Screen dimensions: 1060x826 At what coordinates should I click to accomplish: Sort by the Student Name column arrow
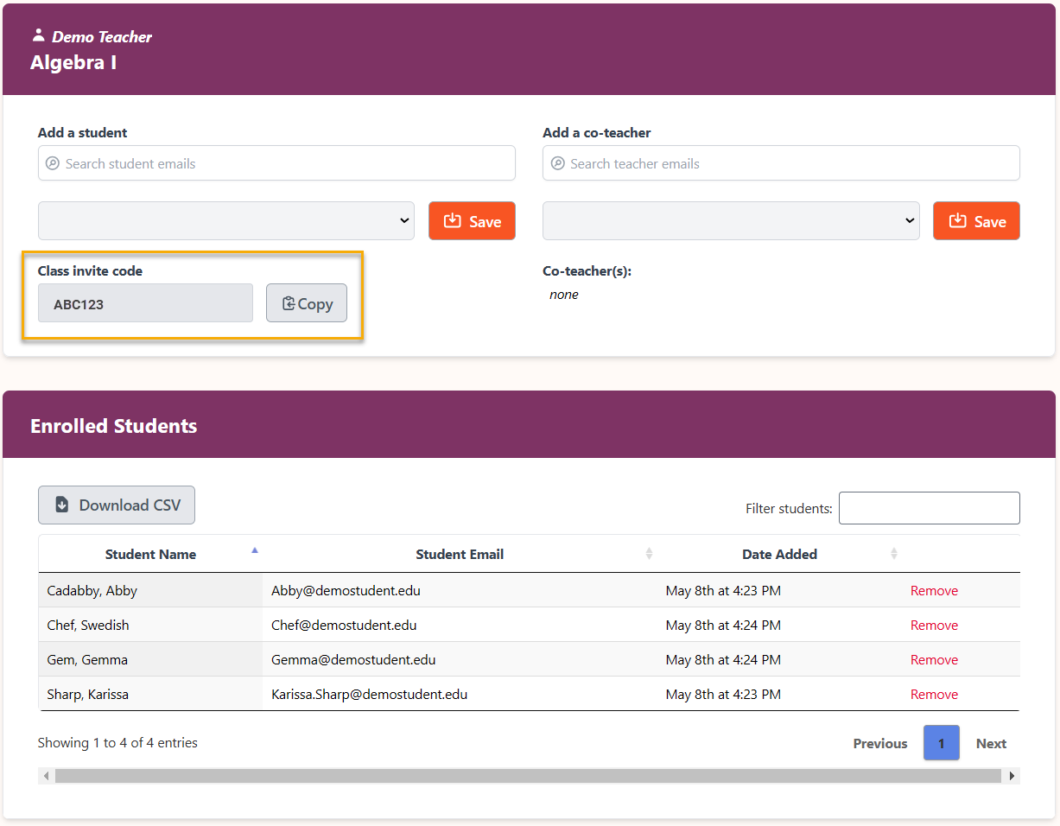click(254, 550)
